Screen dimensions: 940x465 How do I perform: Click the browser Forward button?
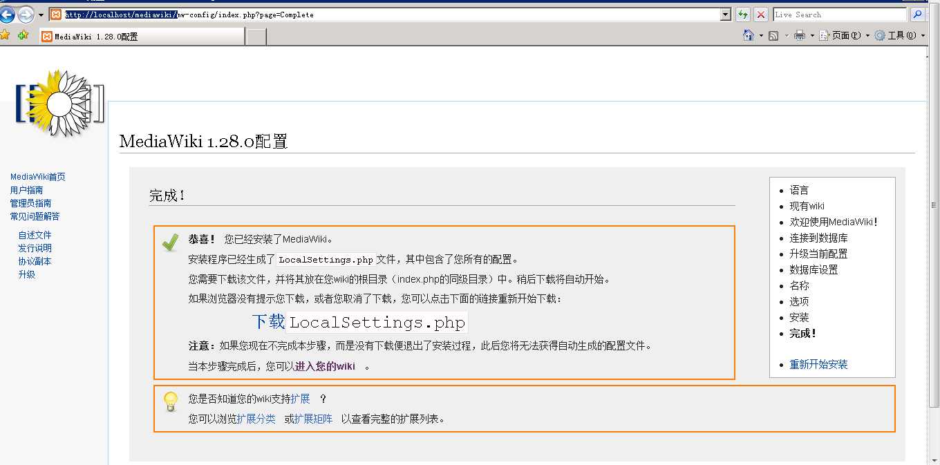click(x=26, y=15)
